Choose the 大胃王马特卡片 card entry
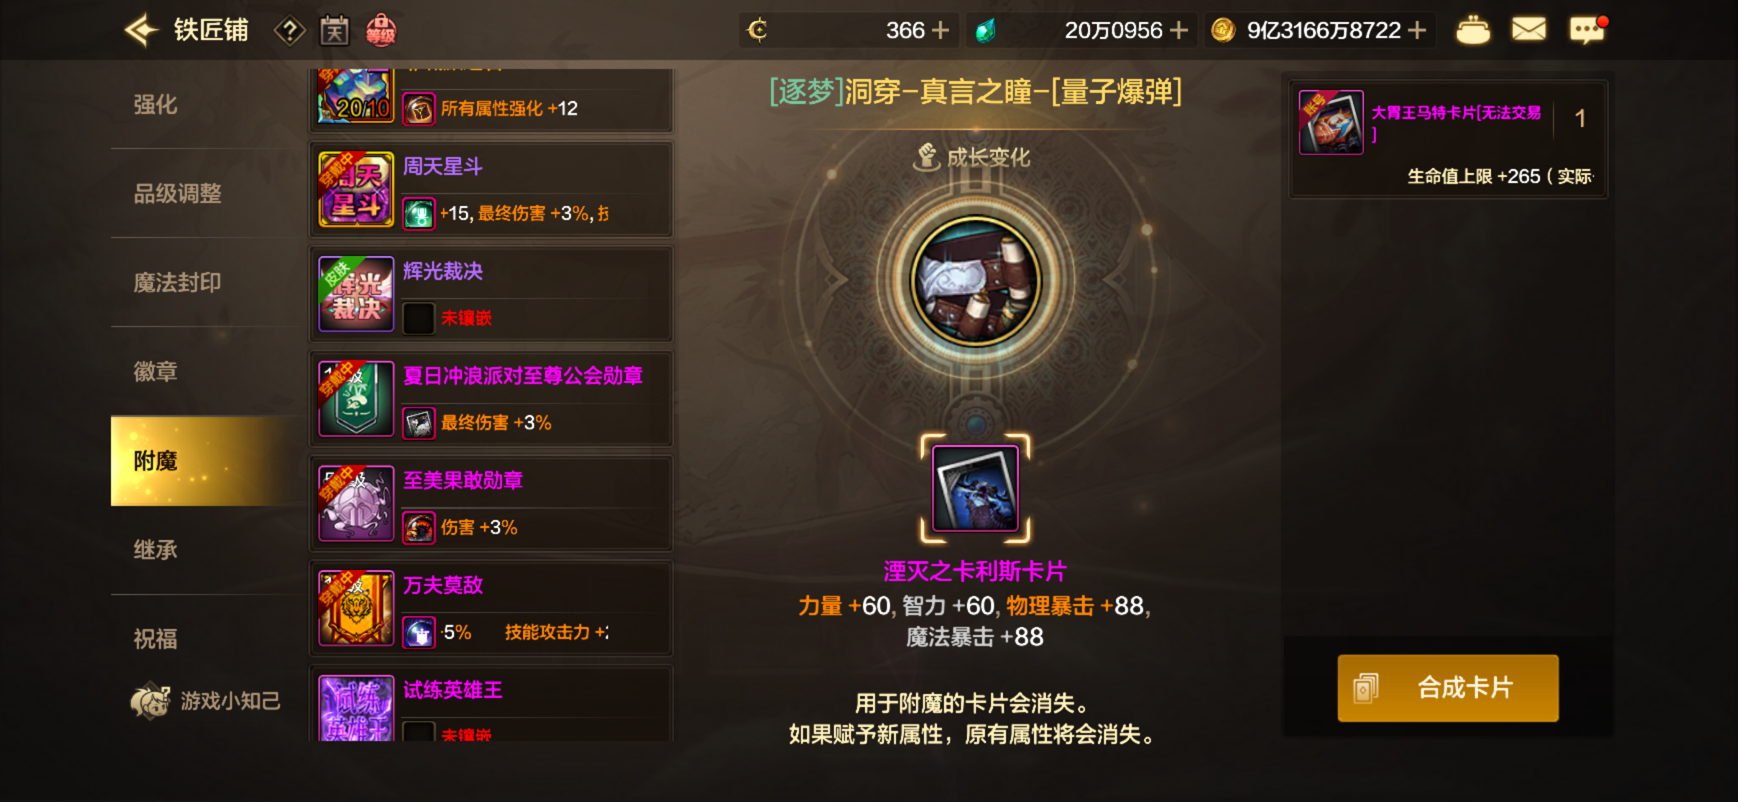The image size is (1738, 802). pos(1448,140)
